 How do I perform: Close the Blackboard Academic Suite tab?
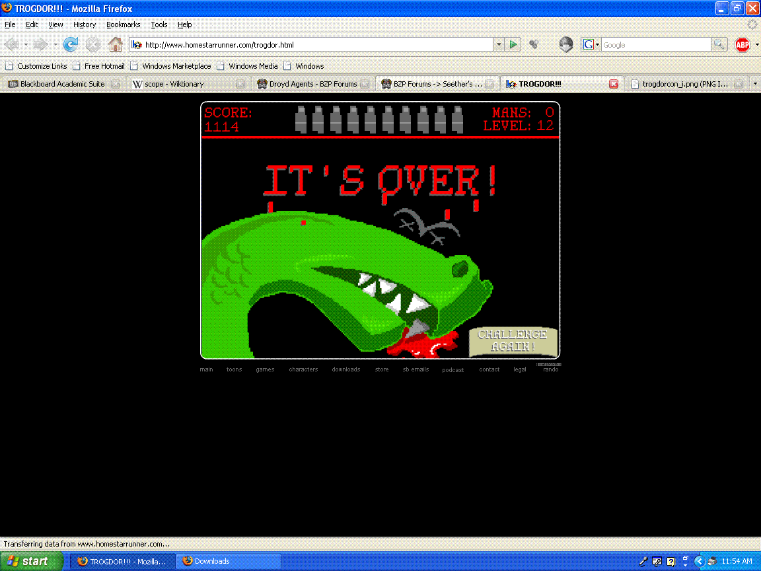pos(115,84)
